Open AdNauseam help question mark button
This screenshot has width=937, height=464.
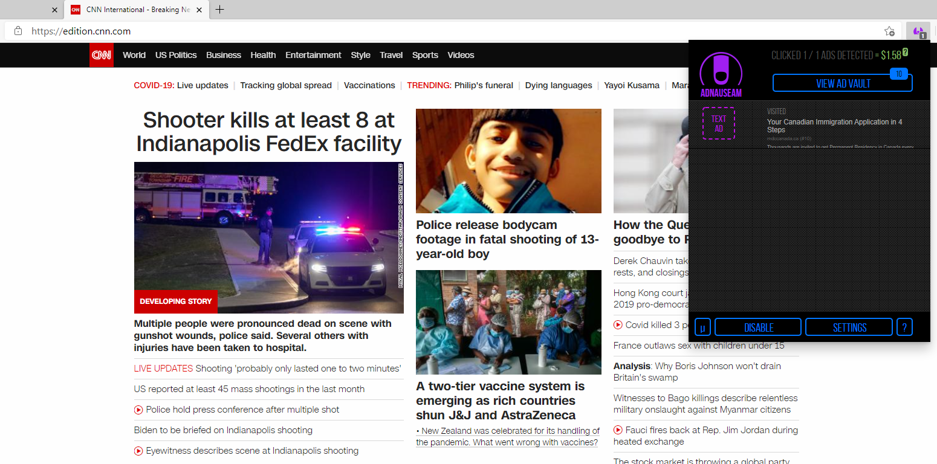pos(904,327)
